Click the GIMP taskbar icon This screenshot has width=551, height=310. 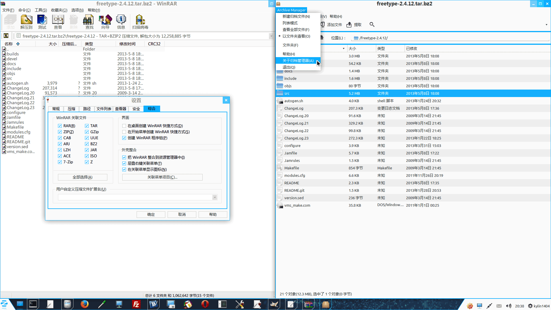(x=274, y=304)
